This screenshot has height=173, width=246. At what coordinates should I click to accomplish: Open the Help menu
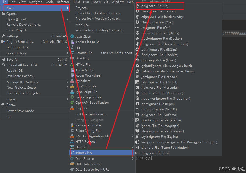point(130,2)
